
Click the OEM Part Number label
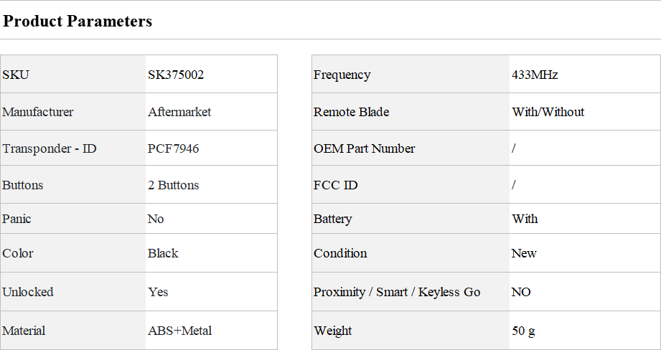point(365,148)
